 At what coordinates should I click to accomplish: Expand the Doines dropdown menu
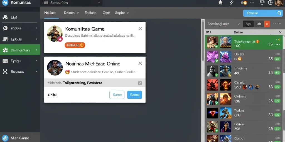tap(71, 13)
